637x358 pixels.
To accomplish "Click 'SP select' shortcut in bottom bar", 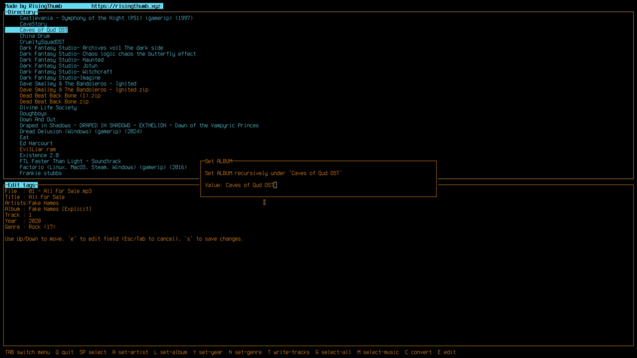I will (x=93, y=352).
